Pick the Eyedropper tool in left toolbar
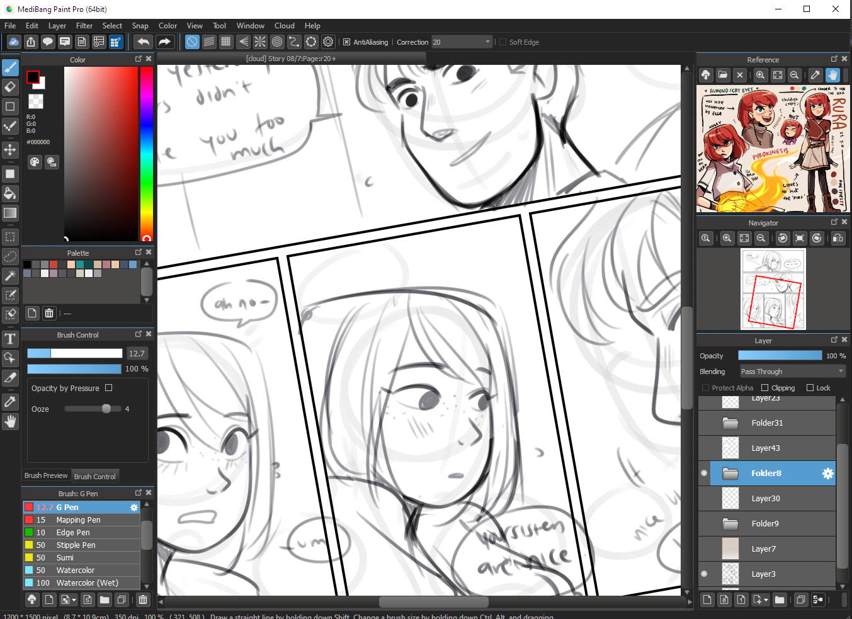The width and height of the screenshot is (852, 619). (x=10, y=401)
